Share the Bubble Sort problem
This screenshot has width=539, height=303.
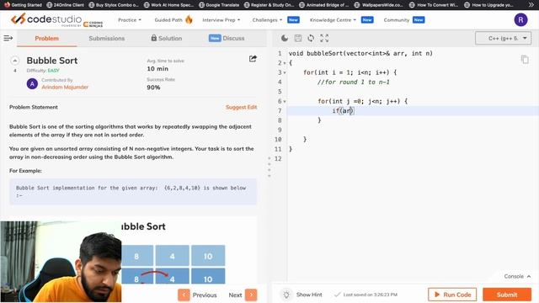pyautogui.click(x=253, y=59)
